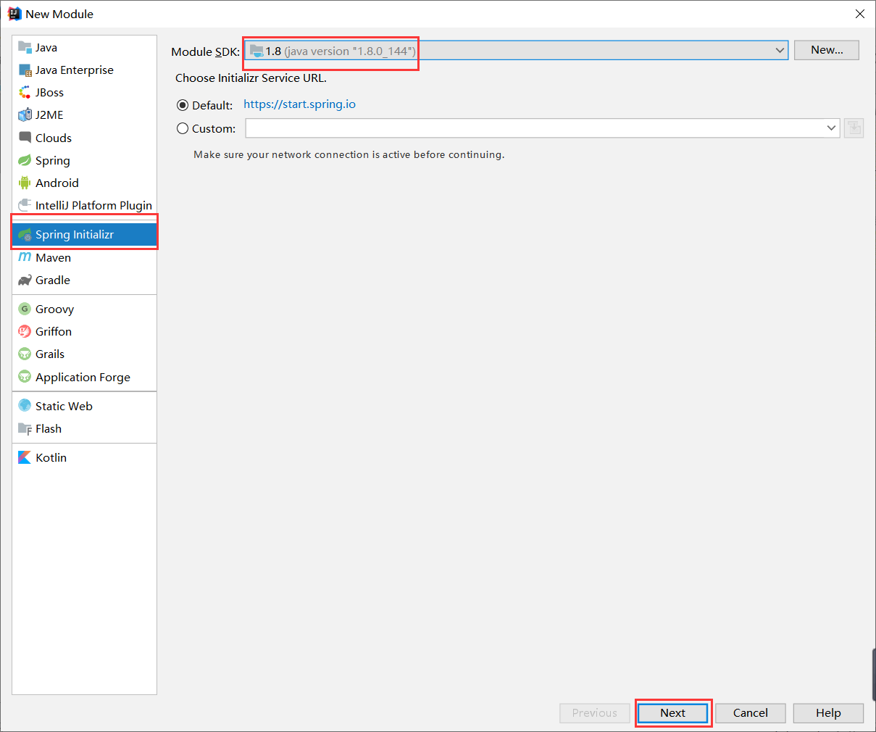Click the JBoss icon

[25, 93]
